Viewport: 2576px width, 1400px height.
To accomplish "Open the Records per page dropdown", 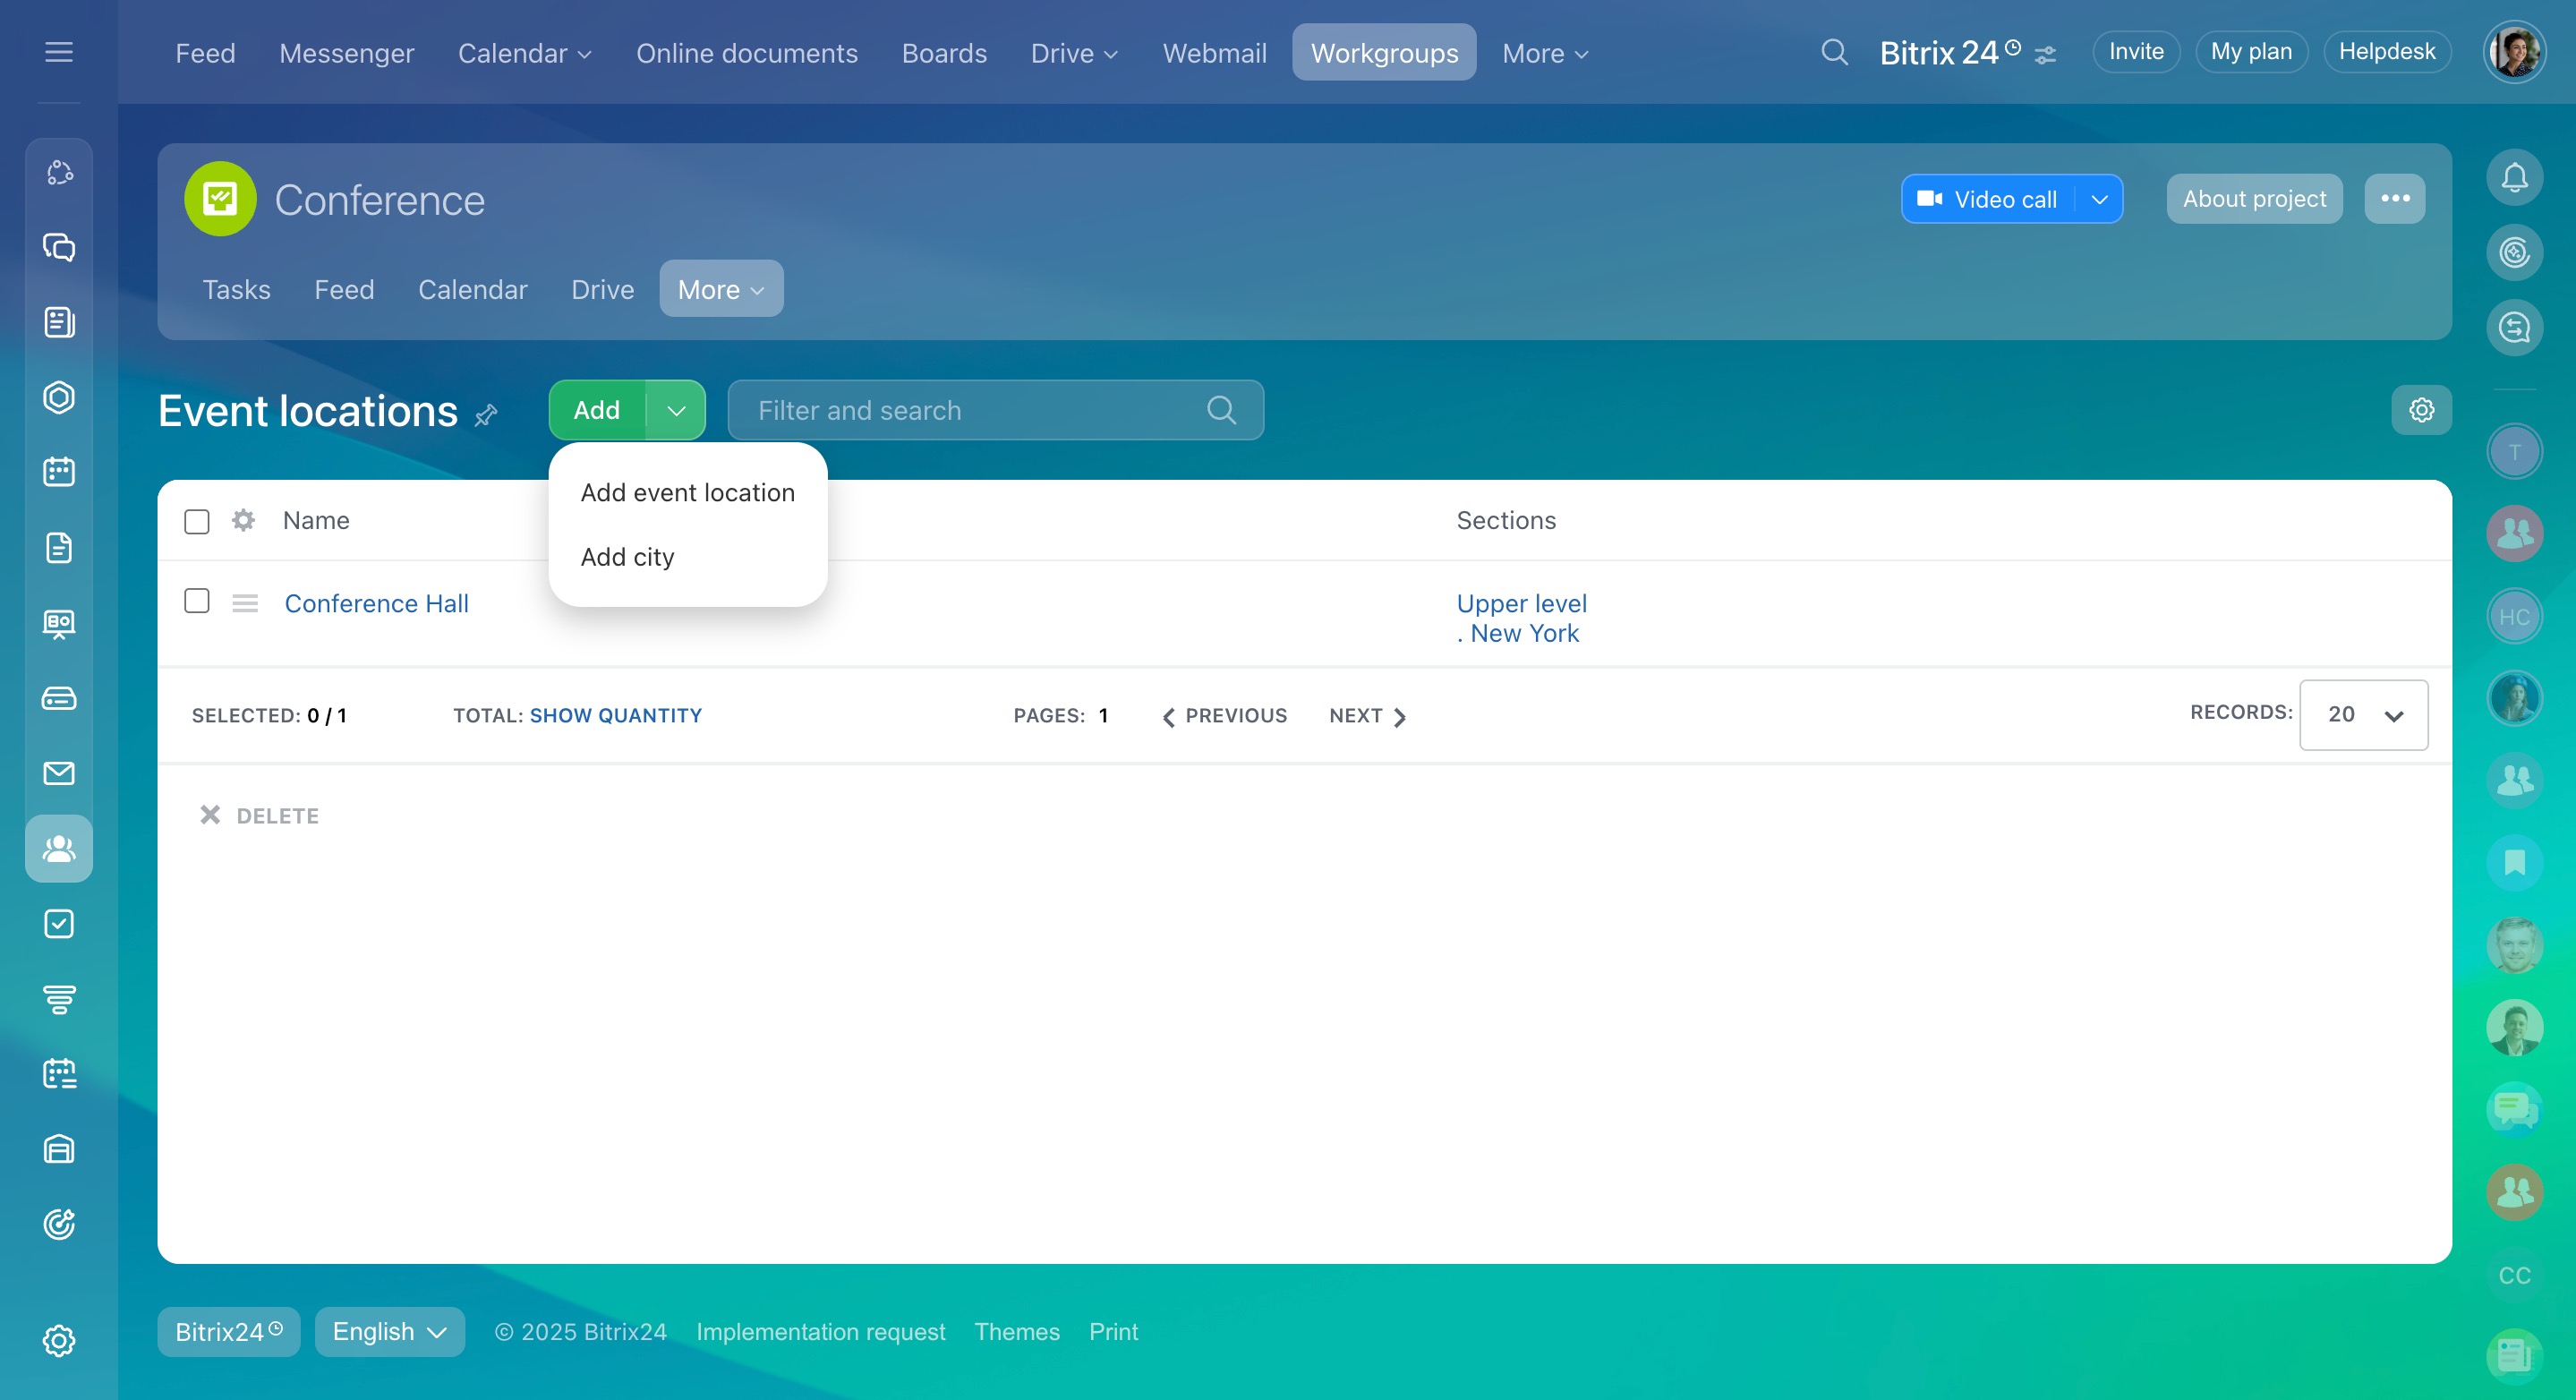I will [2363, 715].
